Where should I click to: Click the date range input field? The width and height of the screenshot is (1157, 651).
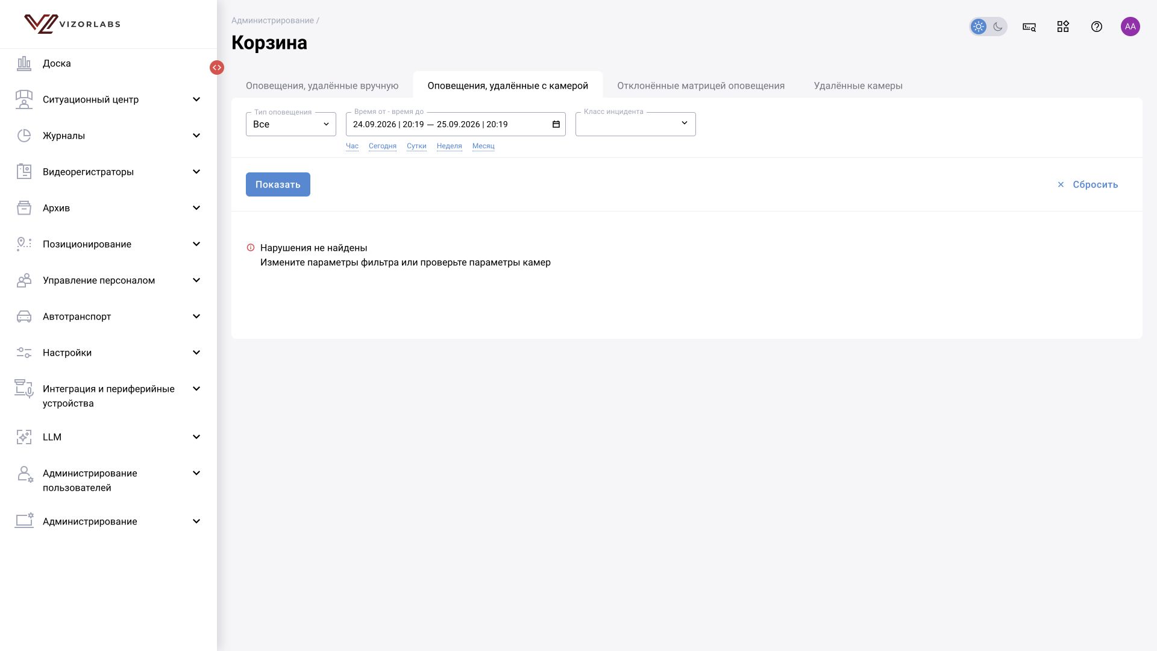coord(456,124)
